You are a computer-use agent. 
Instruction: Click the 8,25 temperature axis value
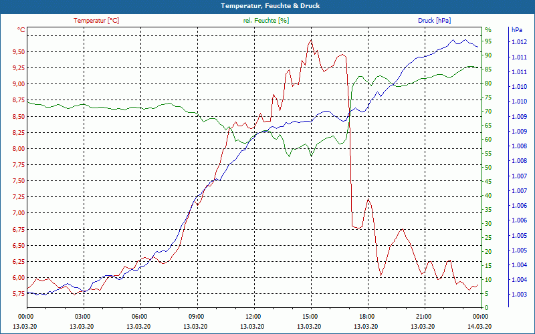click(x=19, y=132)
